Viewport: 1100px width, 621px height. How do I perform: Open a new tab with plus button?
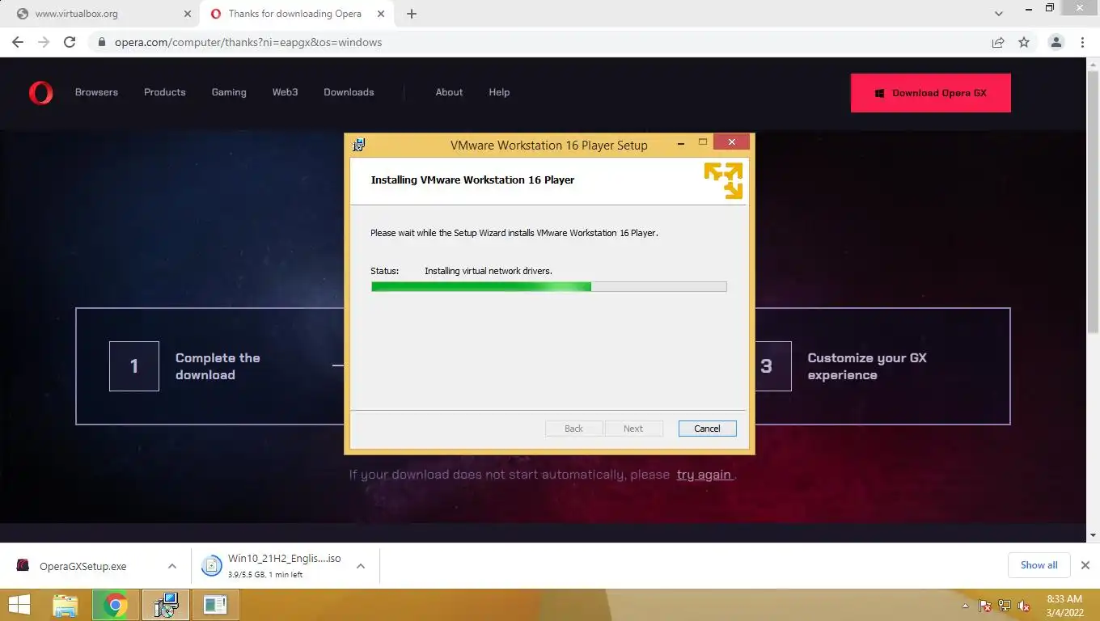tap(412, 14)
